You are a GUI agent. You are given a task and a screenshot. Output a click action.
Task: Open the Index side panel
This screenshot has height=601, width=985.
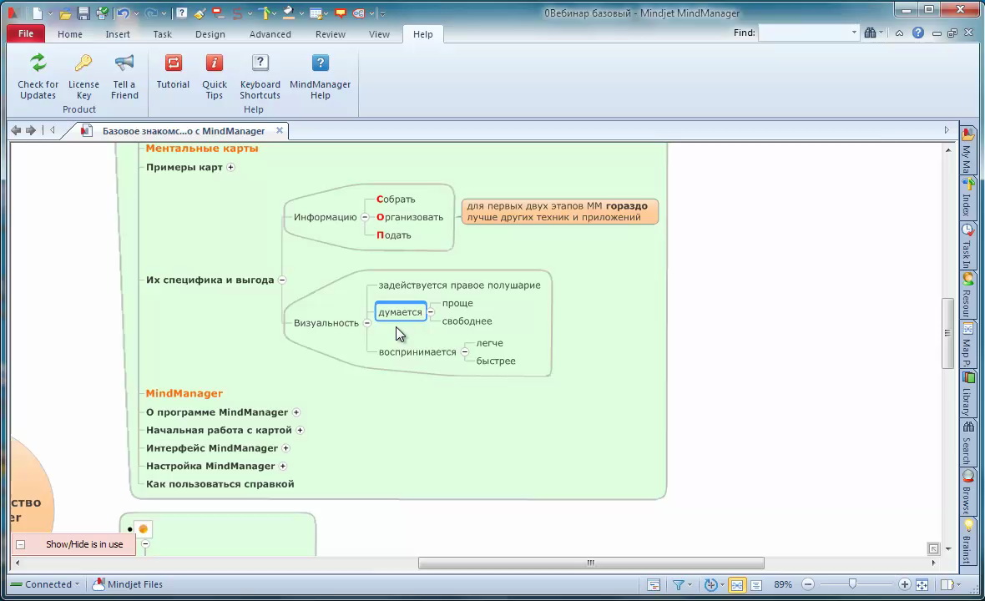pyautogui.click(x=967, y=197)
